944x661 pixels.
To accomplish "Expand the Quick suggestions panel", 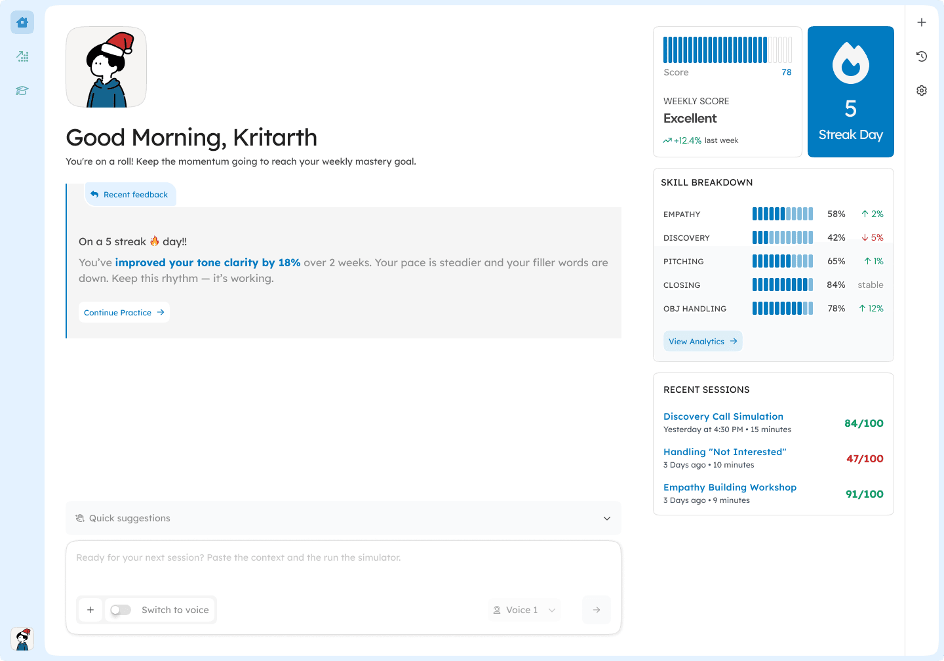I will tap(344, 518).
